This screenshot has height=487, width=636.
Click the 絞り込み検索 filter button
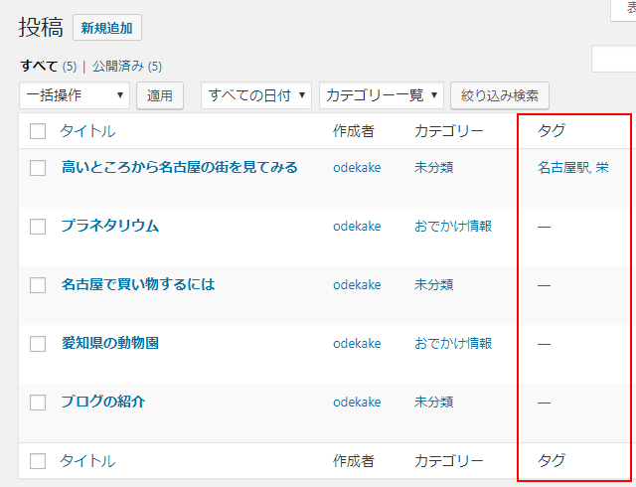coord(500,95)
